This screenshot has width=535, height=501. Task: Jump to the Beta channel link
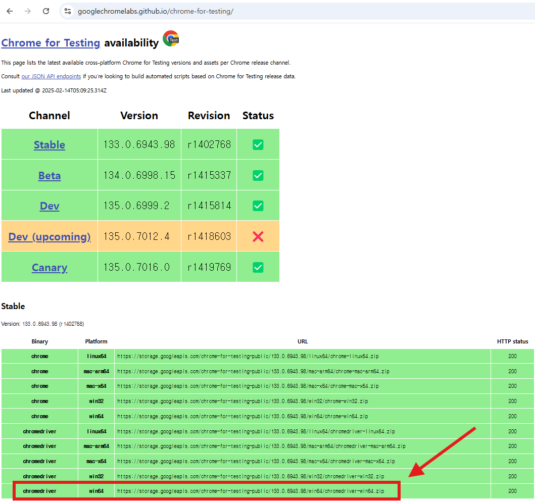(50, 176)
